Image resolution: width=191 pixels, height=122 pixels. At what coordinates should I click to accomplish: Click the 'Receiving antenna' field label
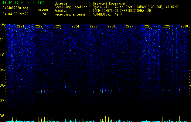(70, 14)
